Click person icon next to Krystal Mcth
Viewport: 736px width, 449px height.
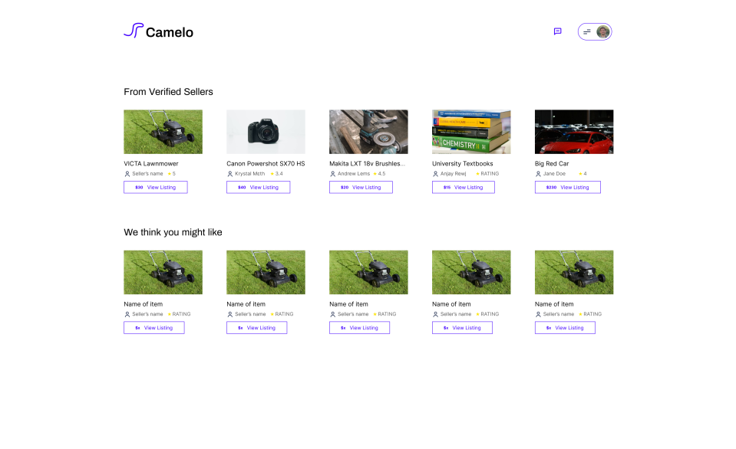(x=230, y=174)
